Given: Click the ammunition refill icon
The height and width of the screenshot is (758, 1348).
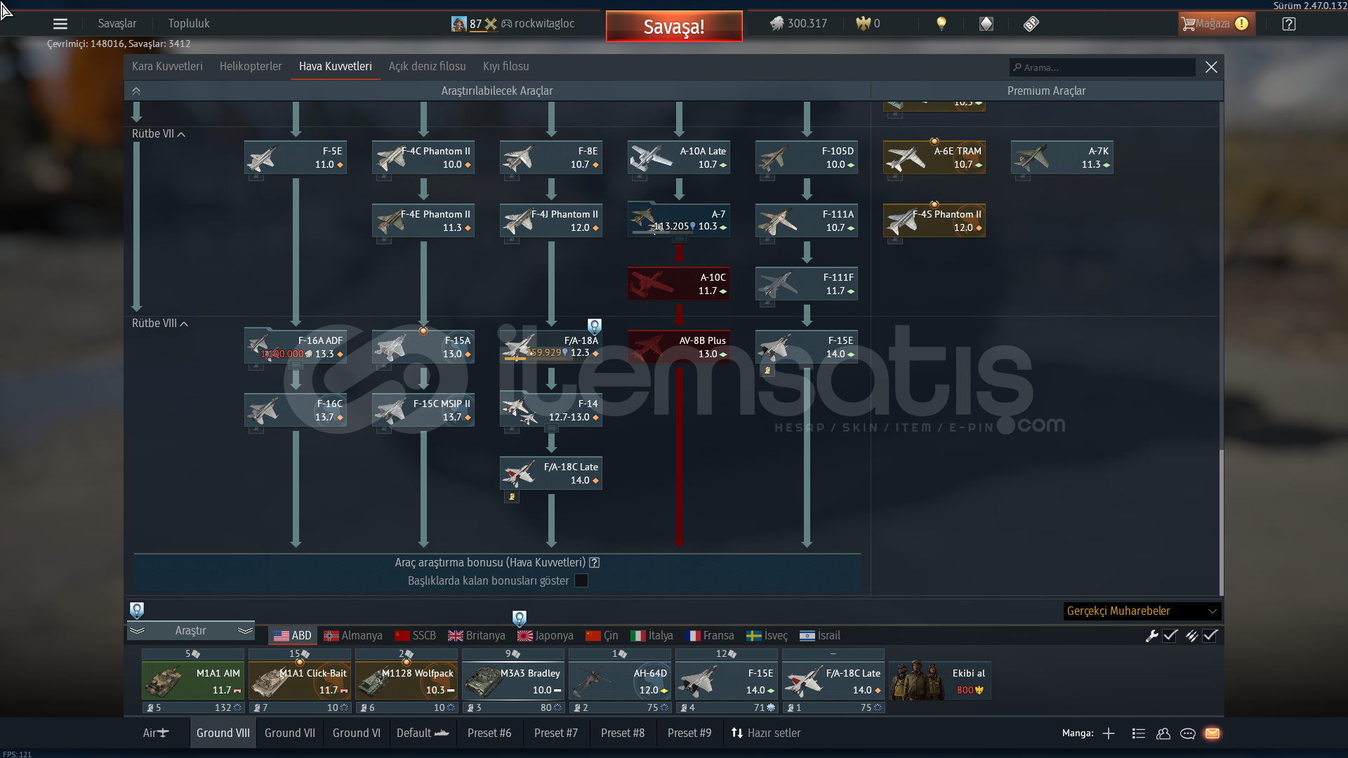Looking at the screenshot, I should point(1192,636).
